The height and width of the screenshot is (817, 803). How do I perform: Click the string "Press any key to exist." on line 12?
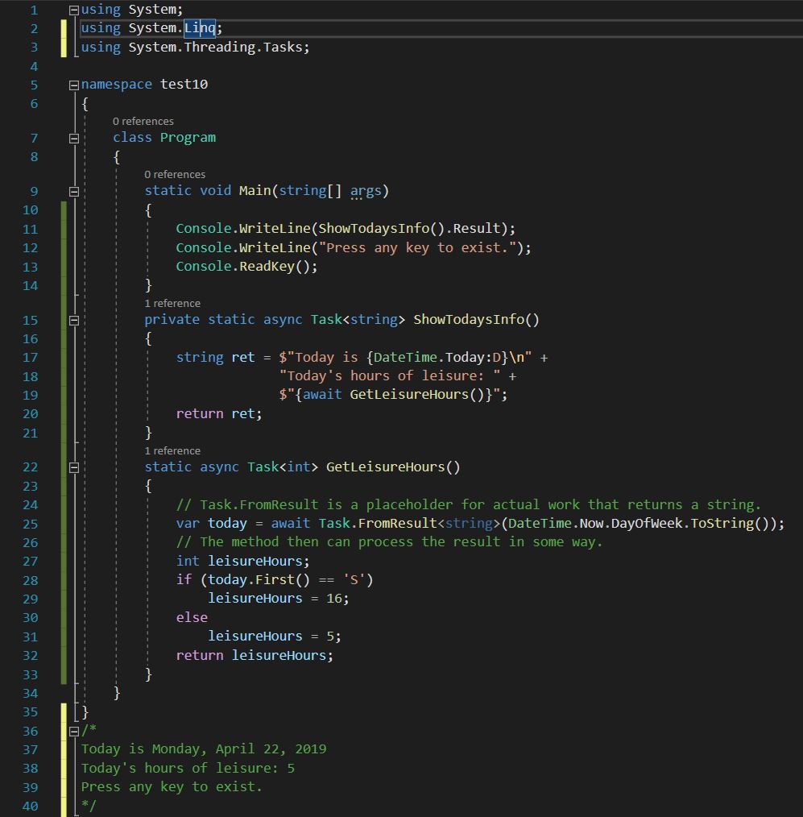click(417, 247)
